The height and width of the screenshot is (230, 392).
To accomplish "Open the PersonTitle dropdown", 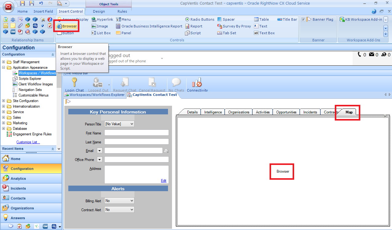I will [119, 124].
